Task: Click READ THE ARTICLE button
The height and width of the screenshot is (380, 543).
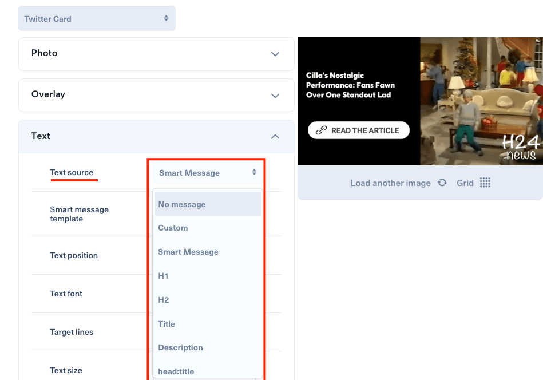Action: click(x=359, y=130)
